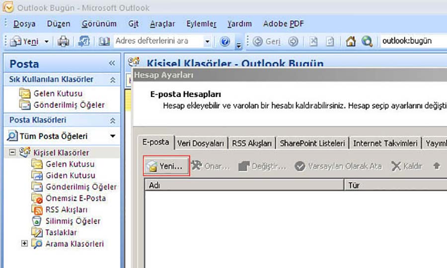Click the Taslaklar drafts folder icon

37,232
